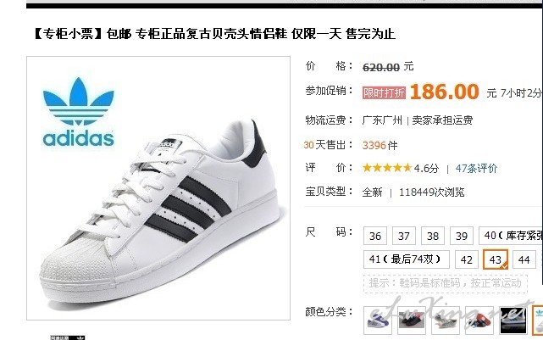The width and height of the screenshot is (543, 340).
Task: Choose the black and red shoe color thumbnail
Action: point(412,320)
